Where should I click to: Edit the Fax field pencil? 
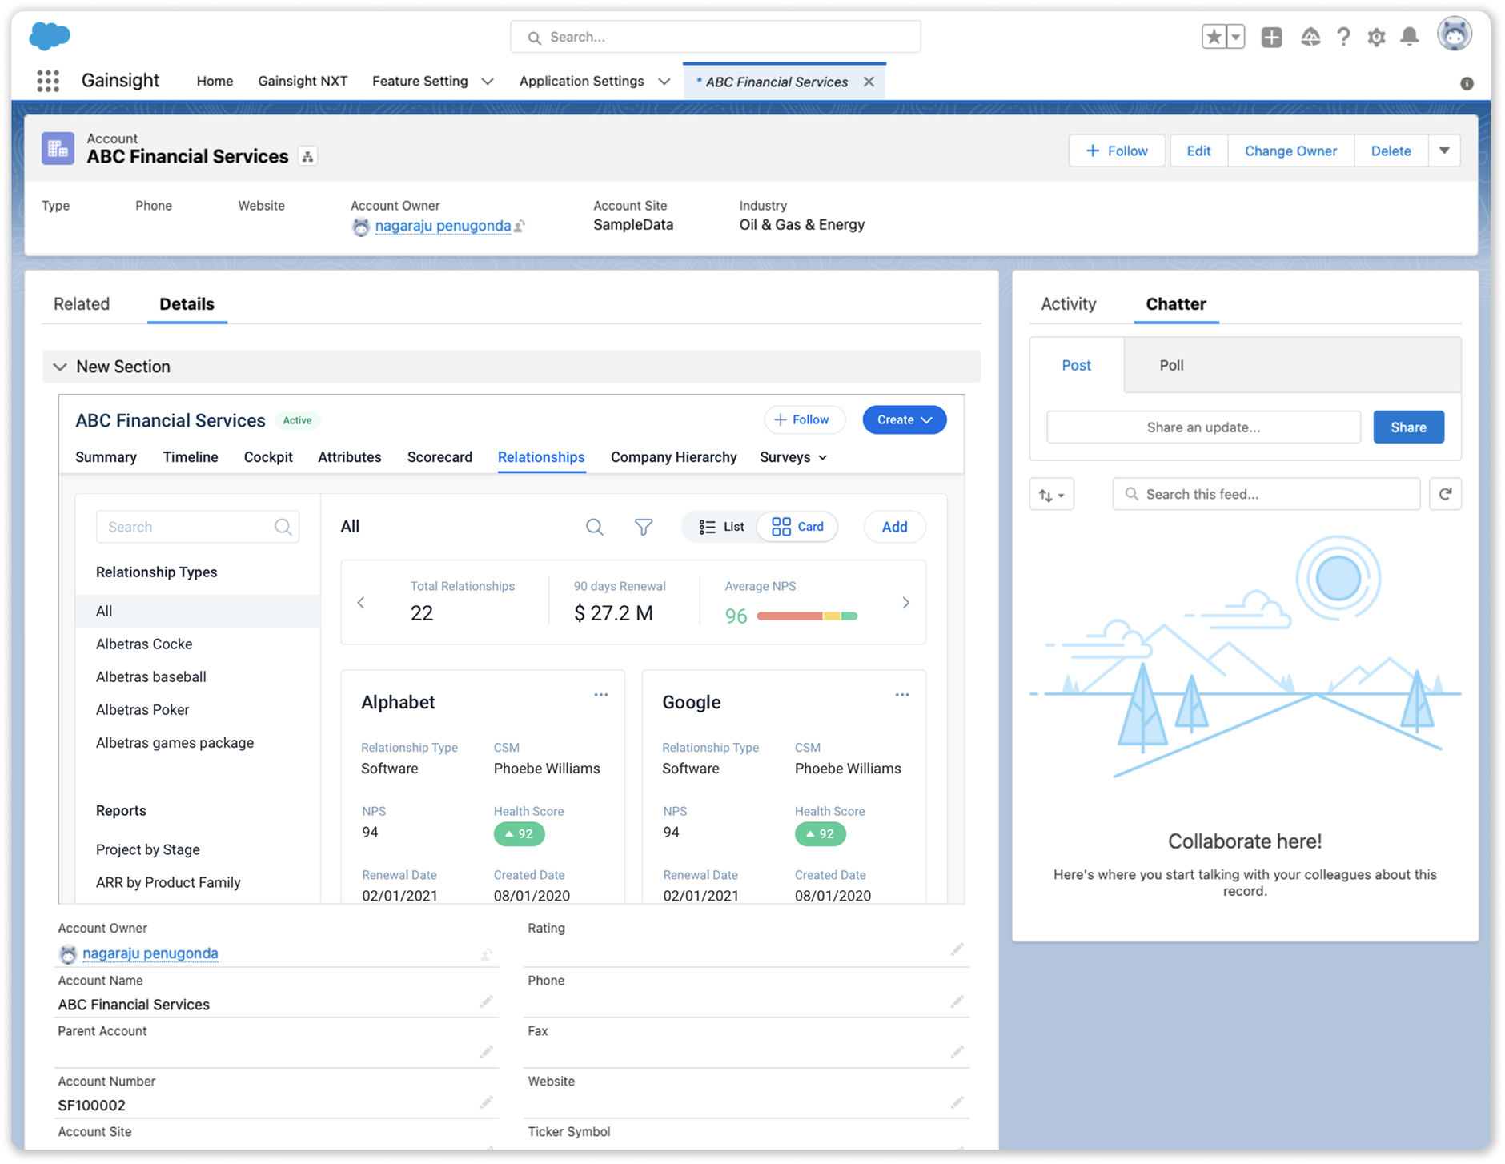click(x=957, y=1052)
